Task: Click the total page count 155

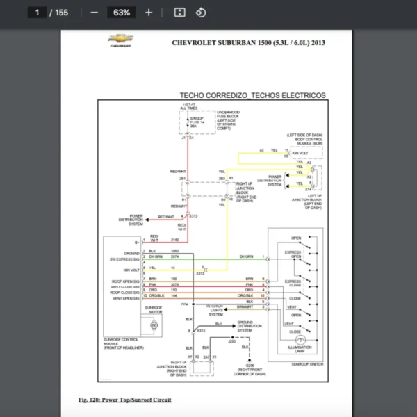Action: [63, 13]
